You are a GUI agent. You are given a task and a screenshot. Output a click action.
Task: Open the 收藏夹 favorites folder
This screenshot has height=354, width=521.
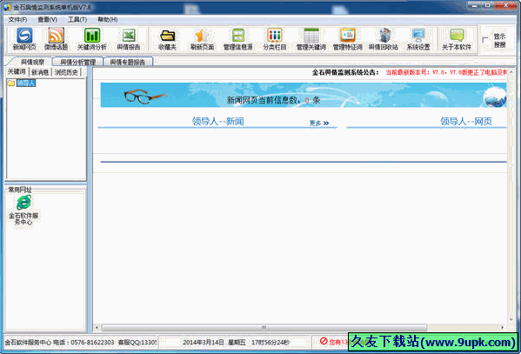(x=167, y=39)
